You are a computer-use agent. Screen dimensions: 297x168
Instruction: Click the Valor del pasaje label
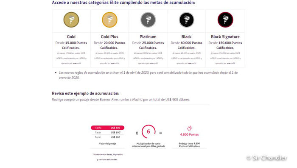point(107,143)
